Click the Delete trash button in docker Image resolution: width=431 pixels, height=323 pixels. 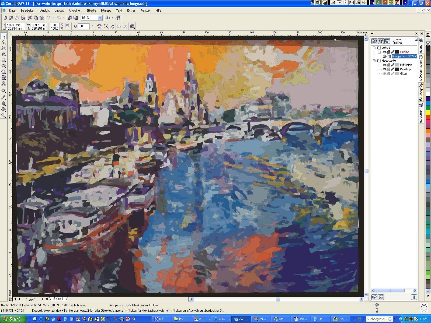414,297
